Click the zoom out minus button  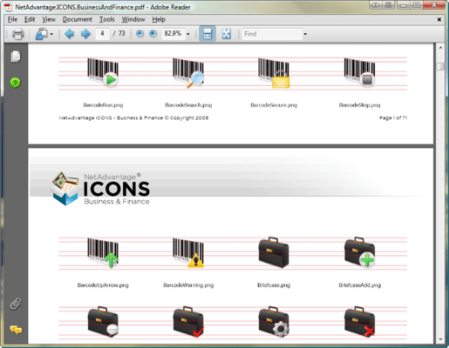pyautogui.click(x=139, y=34)
